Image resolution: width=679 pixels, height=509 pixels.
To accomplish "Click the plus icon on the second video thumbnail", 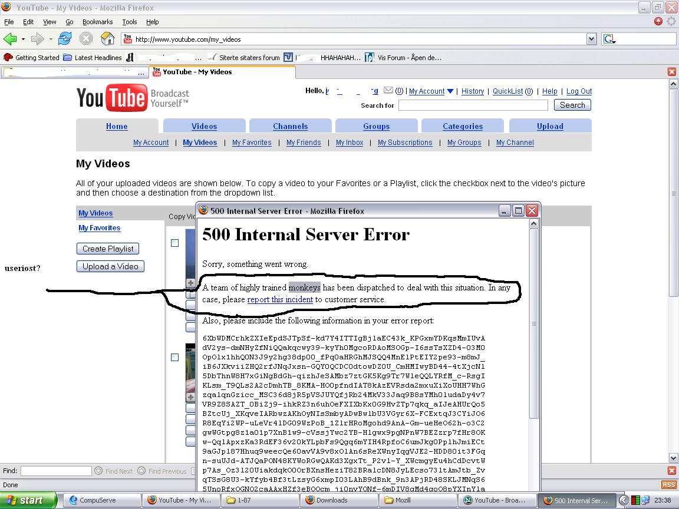I will 190,397.
